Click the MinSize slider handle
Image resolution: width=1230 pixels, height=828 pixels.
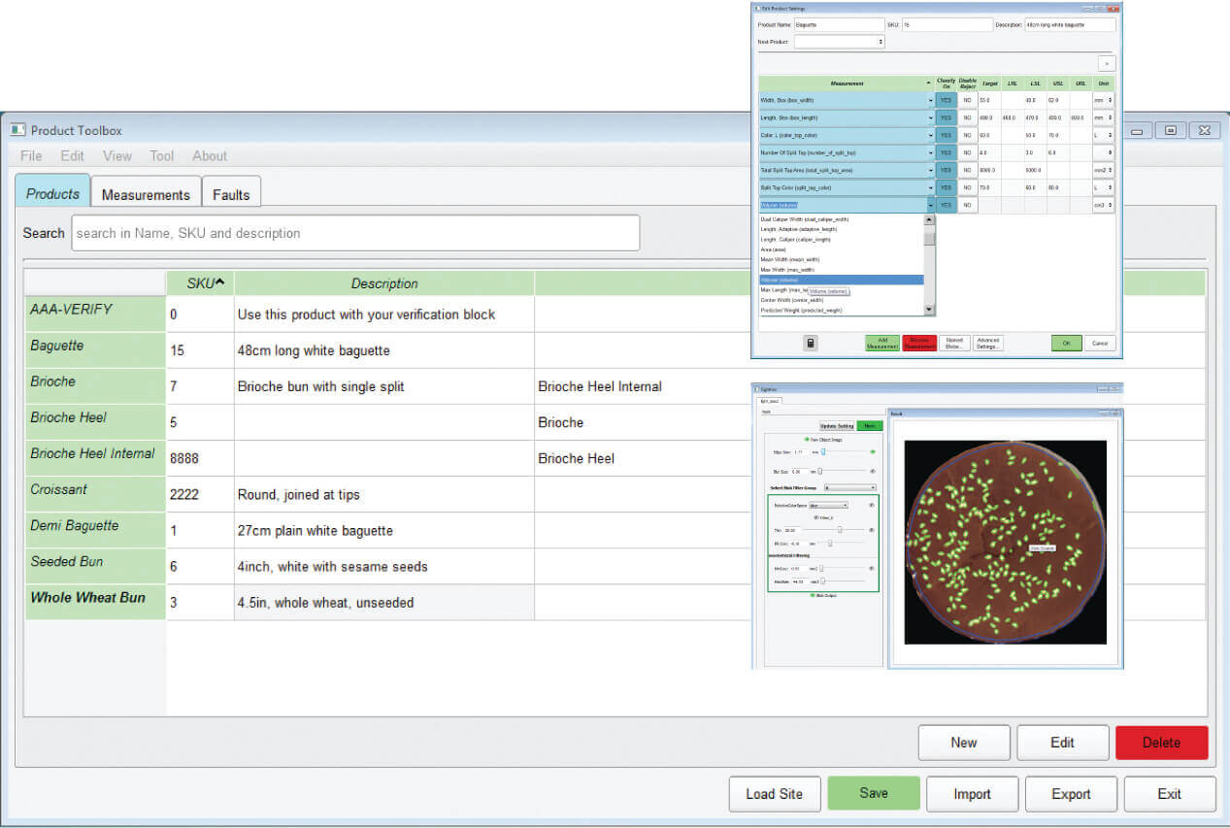tap(821, 568)
